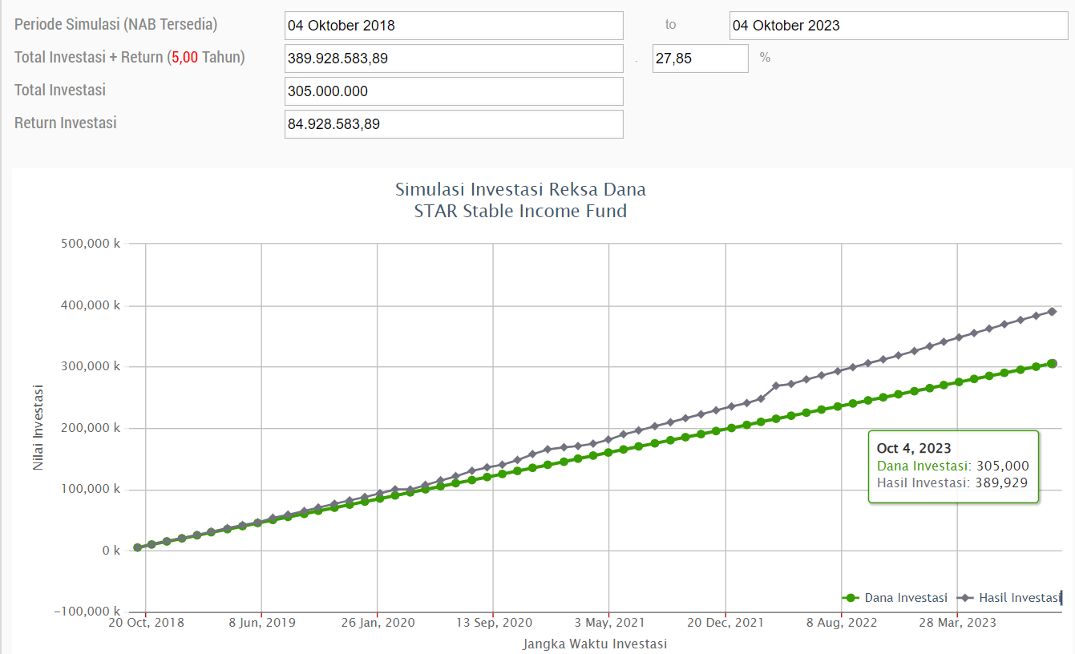Click the simulation start date field
This screenshot has width=1075, height=654.
click(454, 26)
